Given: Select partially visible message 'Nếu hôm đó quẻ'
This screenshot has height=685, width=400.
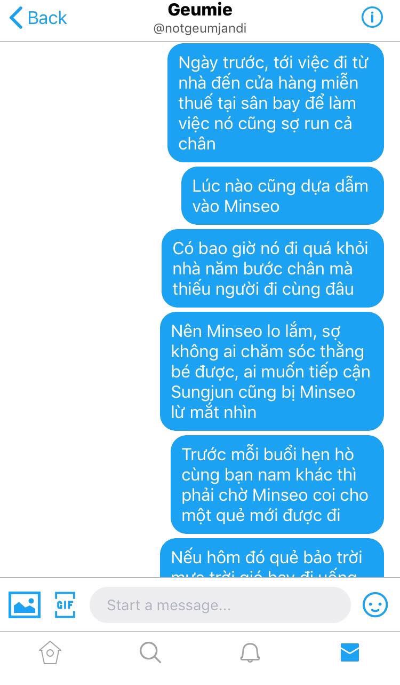Looking at the screenshot, I should 272,557.
